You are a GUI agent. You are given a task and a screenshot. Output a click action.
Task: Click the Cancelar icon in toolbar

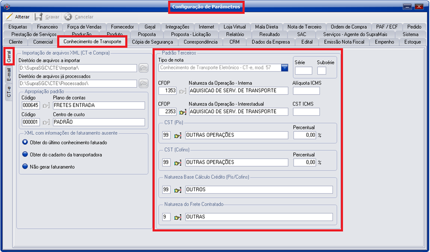click(68, 17)
